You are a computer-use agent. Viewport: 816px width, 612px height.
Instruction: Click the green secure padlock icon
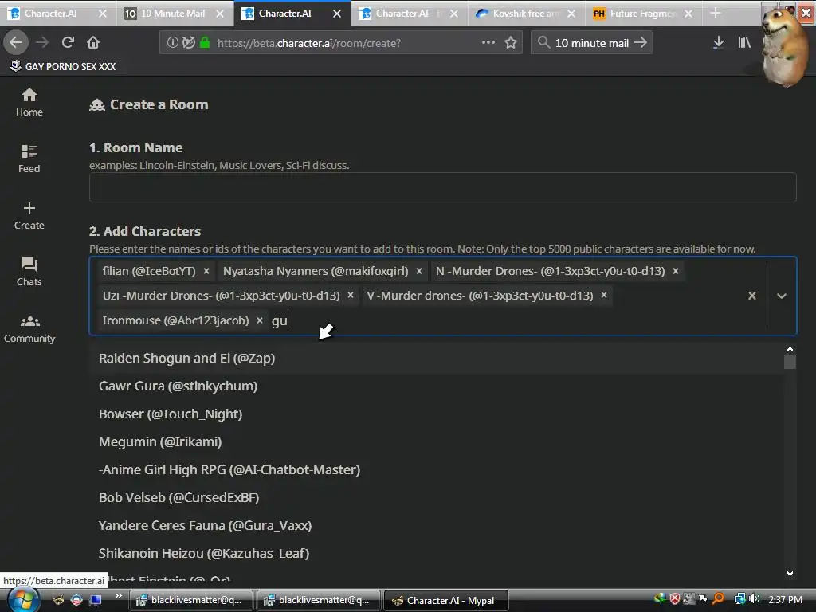tap(205, 43)
